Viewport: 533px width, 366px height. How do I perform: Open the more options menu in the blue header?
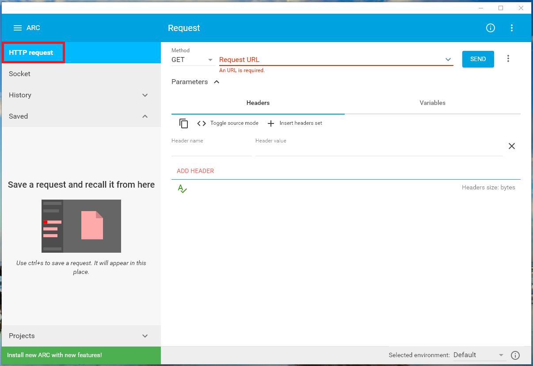pyautogui.click(x=512, y=28)
